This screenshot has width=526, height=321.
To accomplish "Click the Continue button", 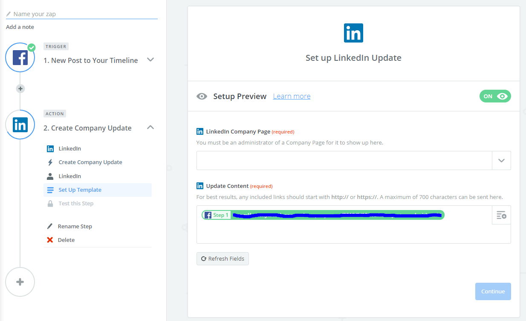I will [x=493, y=292].
